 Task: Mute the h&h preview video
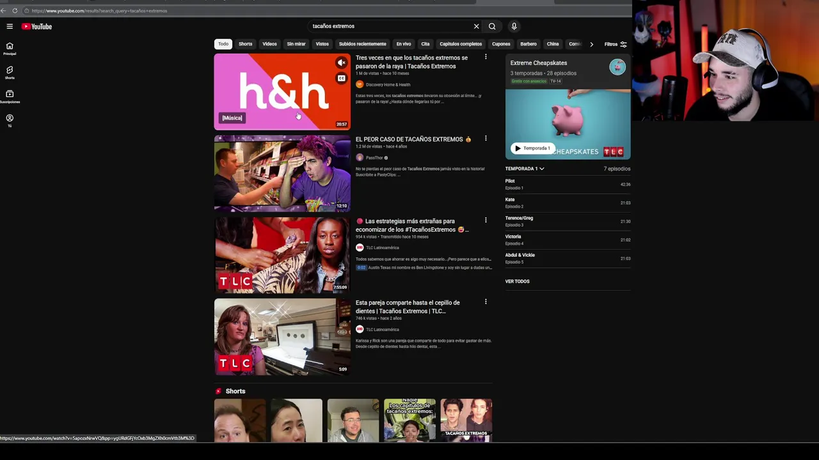point(342,63)
